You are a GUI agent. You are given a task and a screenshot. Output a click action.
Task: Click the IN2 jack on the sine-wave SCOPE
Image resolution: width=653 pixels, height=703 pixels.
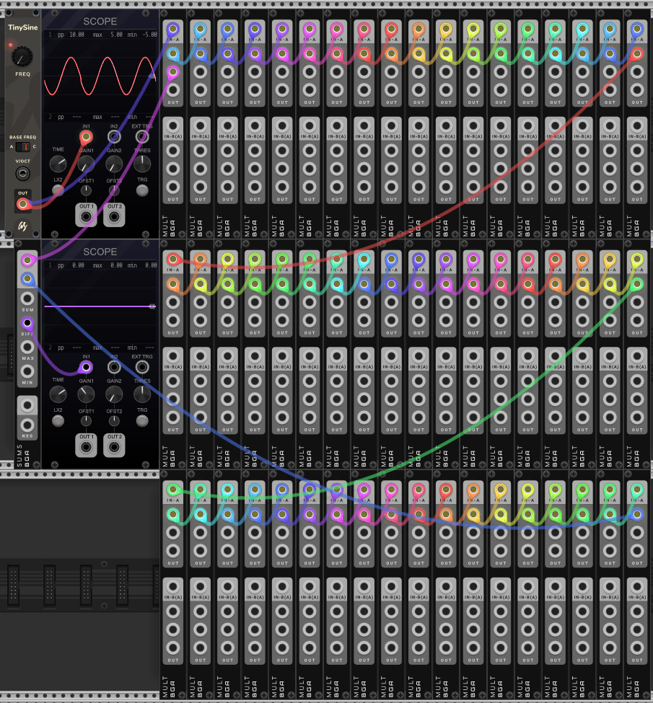tap(114, 137)
